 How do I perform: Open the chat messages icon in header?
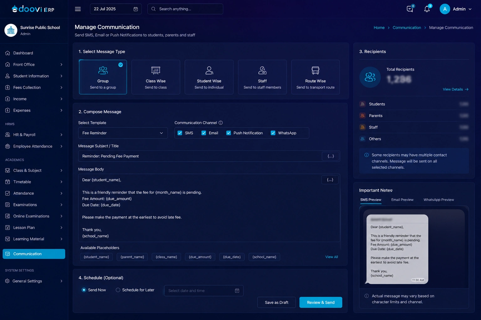(410, 9)
